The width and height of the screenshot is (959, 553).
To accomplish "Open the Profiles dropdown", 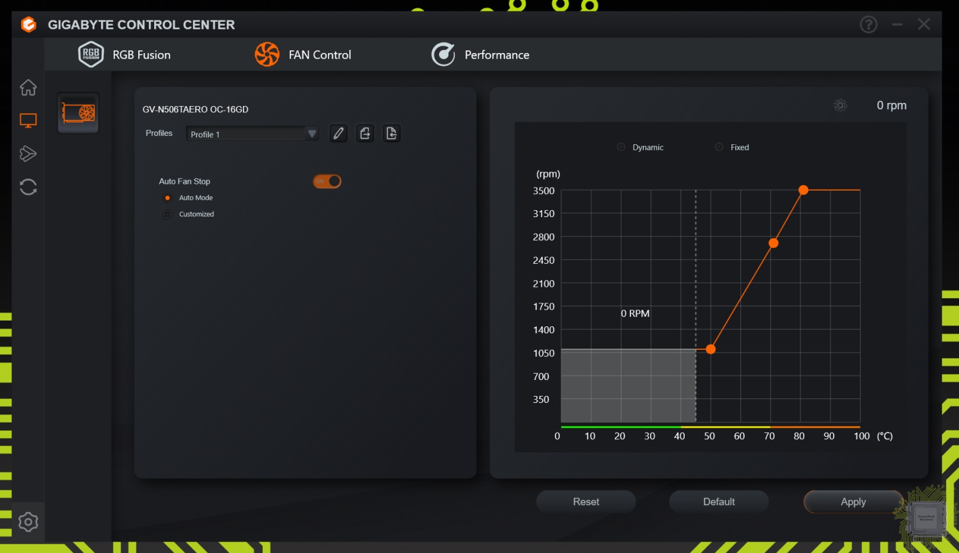I will coord(253,133).
